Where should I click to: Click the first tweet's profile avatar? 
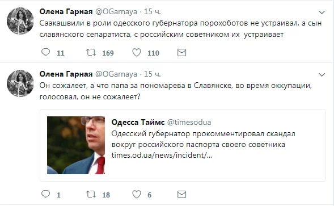pyautogui.click(x=20, y=21)
